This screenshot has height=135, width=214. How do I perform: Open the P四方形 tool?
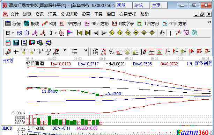(71, 23)
